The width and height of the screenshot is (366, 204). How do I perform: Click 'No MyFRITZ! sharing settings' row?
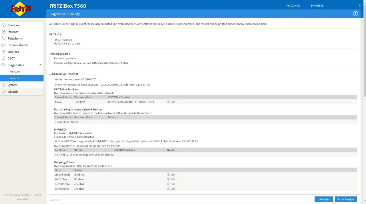(206, 155)
